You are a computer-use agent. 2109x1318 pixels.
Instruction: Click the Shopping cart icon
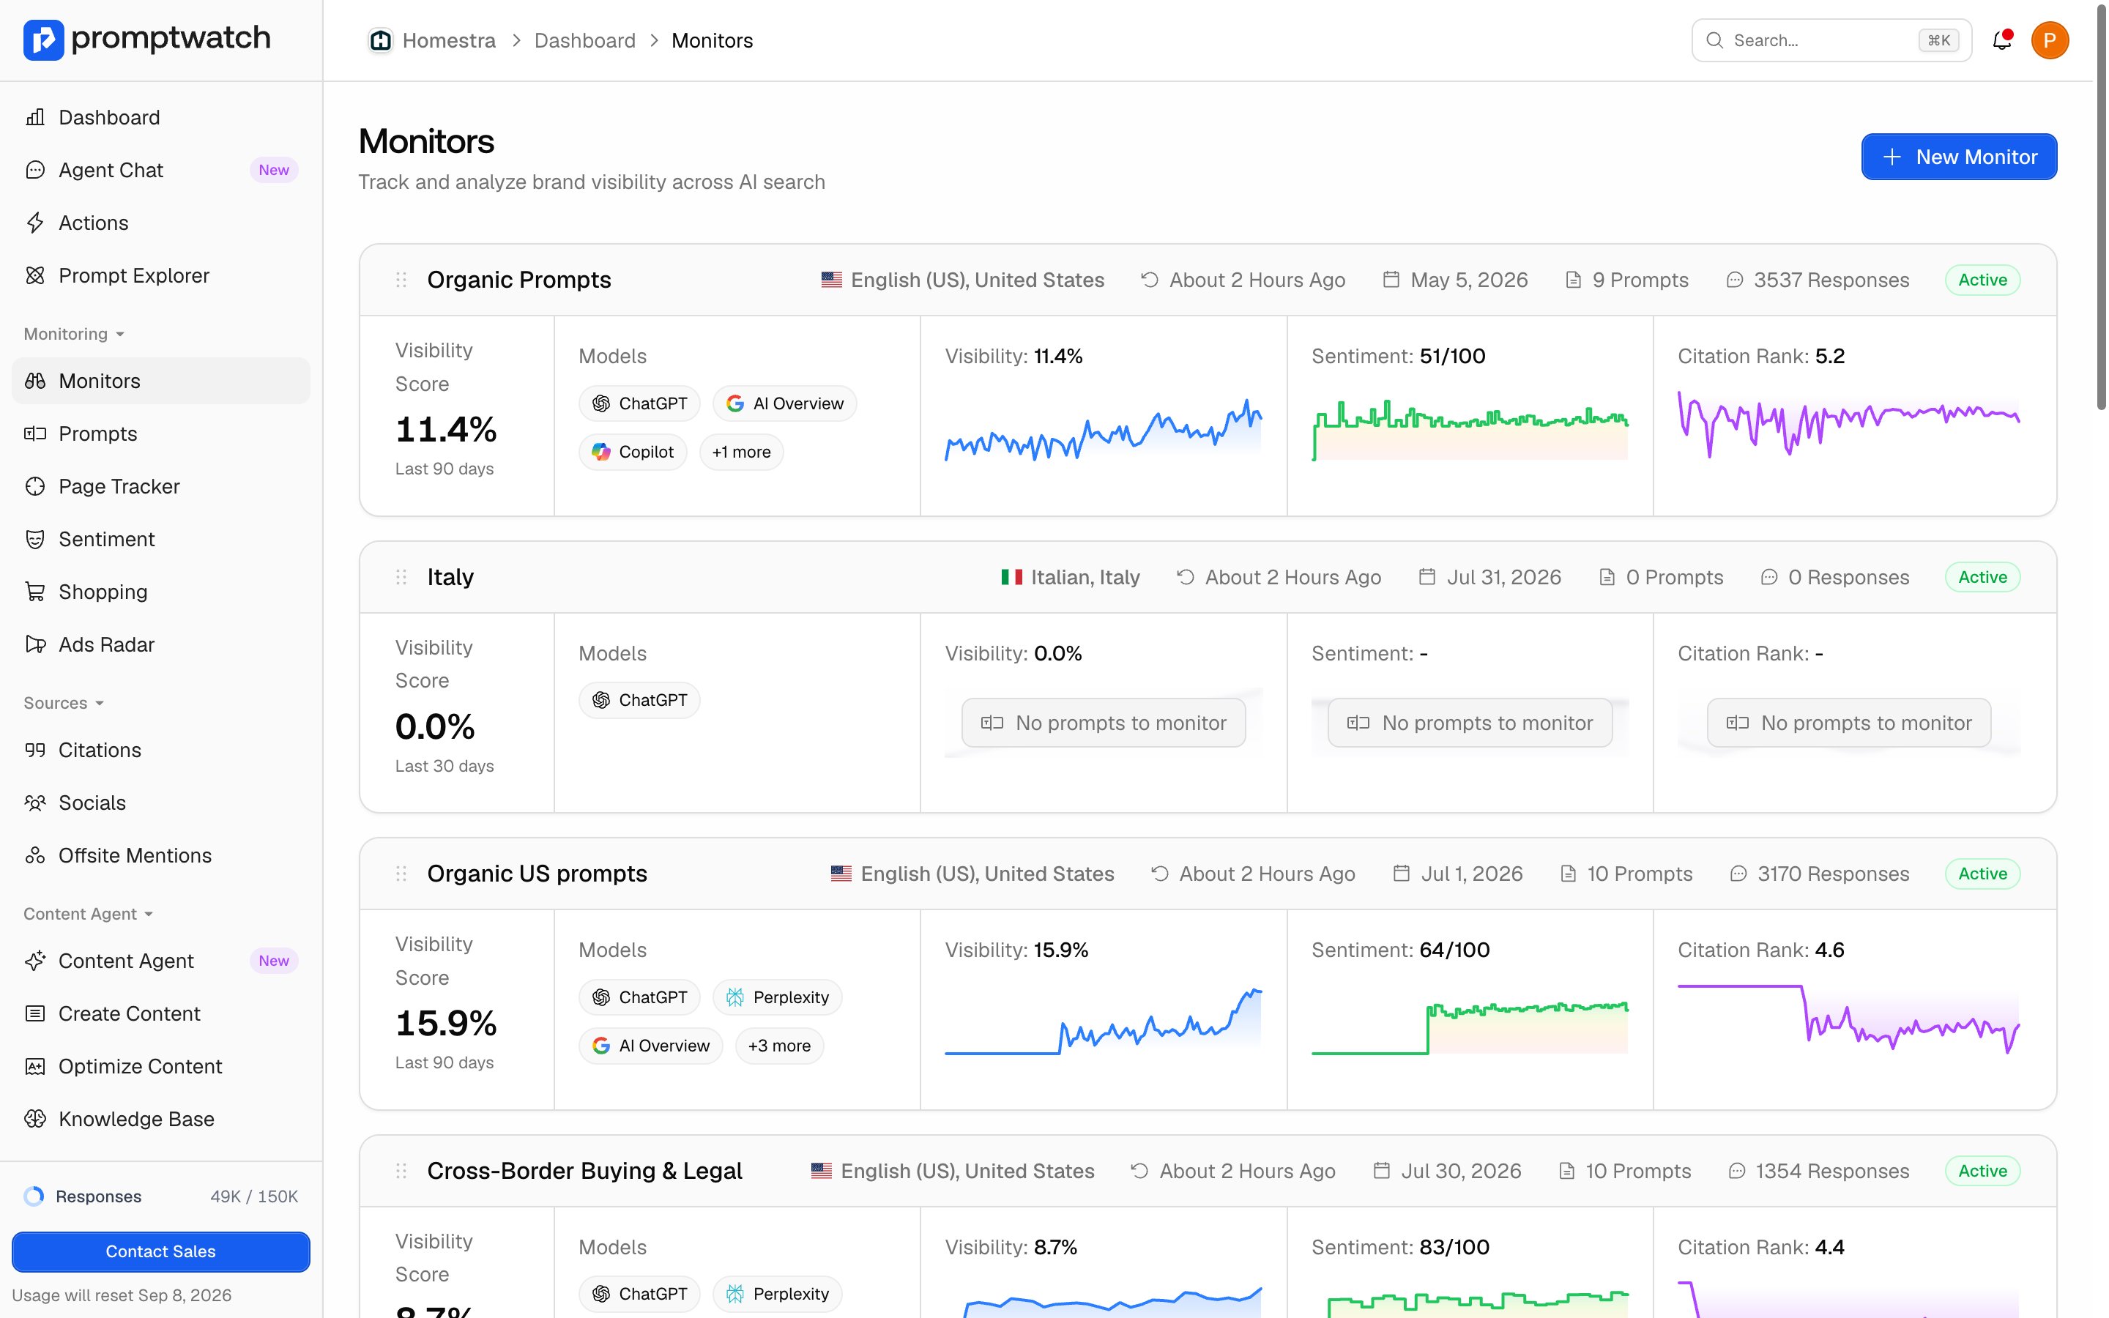35,592
